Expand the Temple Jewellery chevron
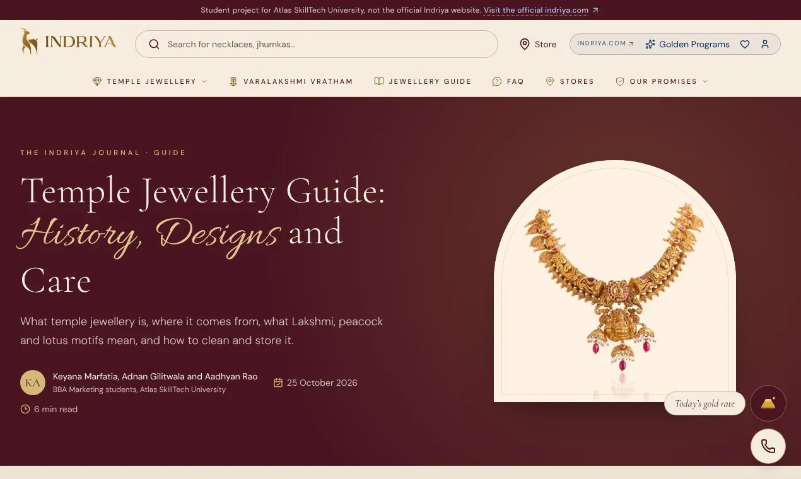This screenshot has width=801, height=479. [x=204, y=81]
